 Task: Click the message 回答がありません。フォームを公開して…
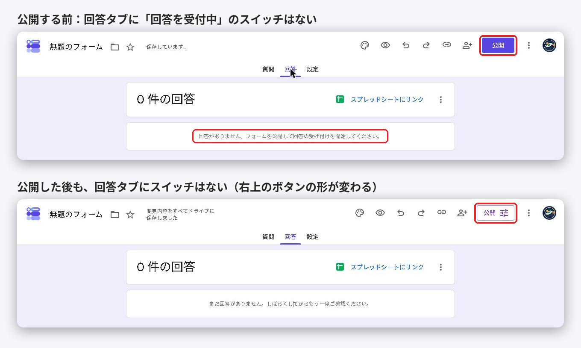coord(290,136)
